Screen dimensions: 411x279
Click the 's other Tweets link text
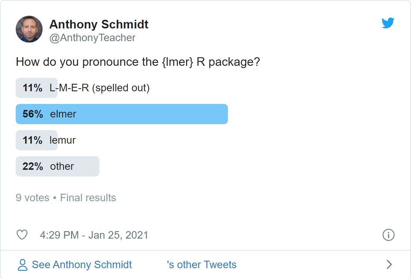tap(201, 264)
